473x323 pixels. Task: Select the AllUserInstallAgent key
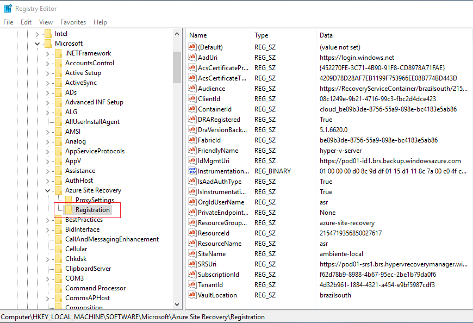click(x=92, y=122)
